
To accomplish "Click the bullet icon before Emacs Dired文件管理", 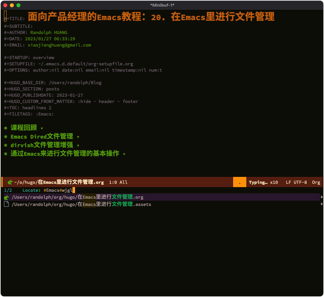I will (x=6, y=137).
